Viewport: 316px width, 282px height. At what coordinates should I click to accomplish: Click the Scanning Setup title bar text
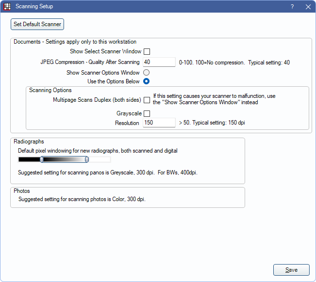tap(34, 7)
